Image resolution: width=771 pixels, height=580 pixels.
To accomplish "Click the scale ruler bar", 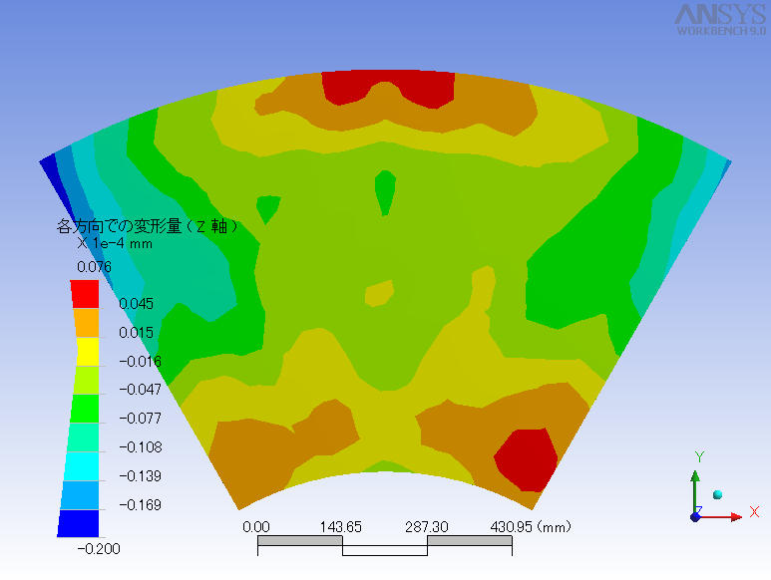I will point(385,546).
